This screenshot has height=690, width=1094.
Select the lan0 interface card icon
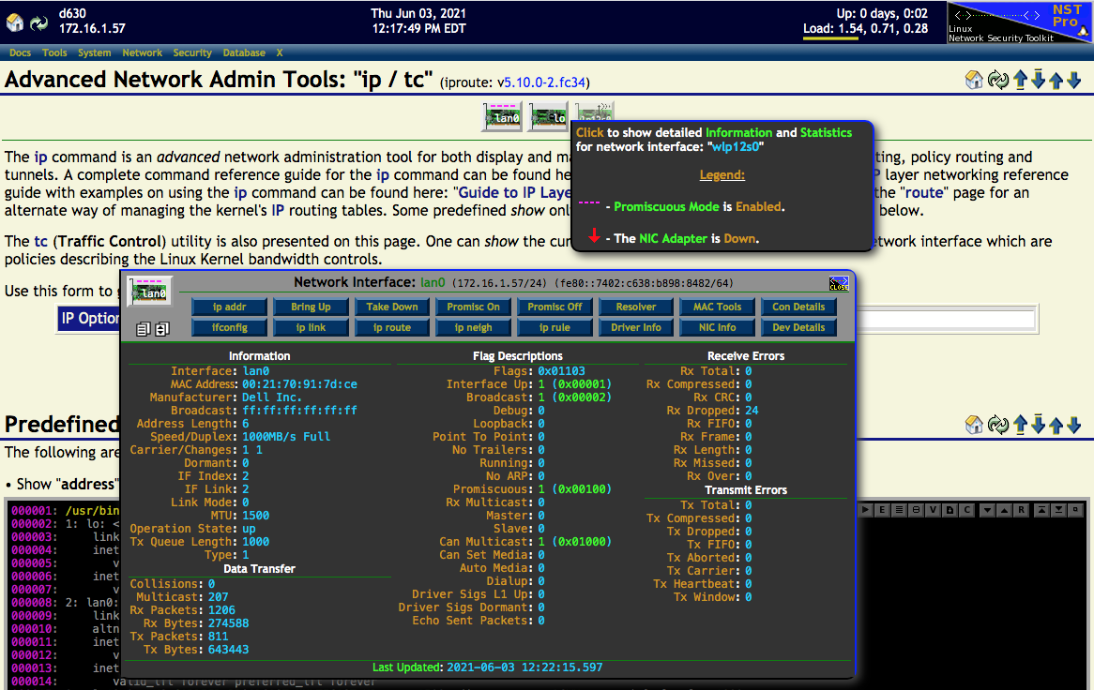(502, 116)
